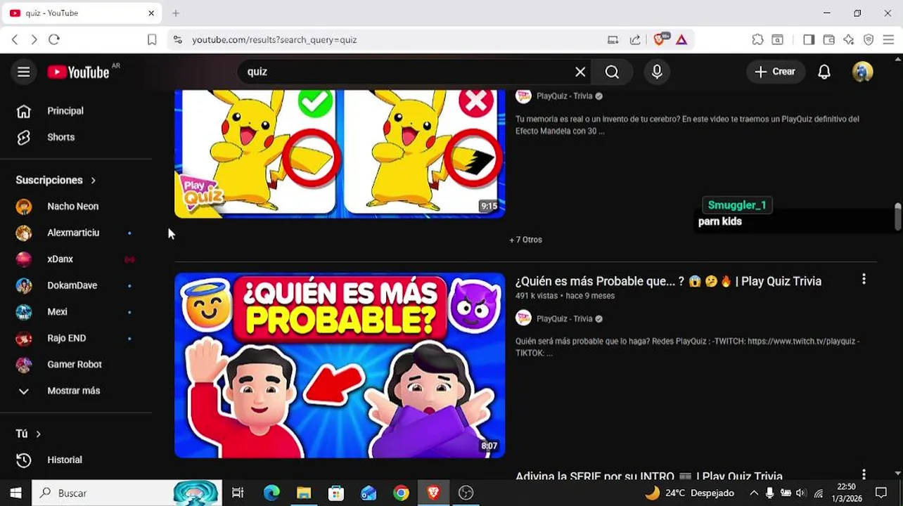This screenshot has width=903, height=506.
Task: Expand the + 7 Otros link
Action: [x=525, y=240]
